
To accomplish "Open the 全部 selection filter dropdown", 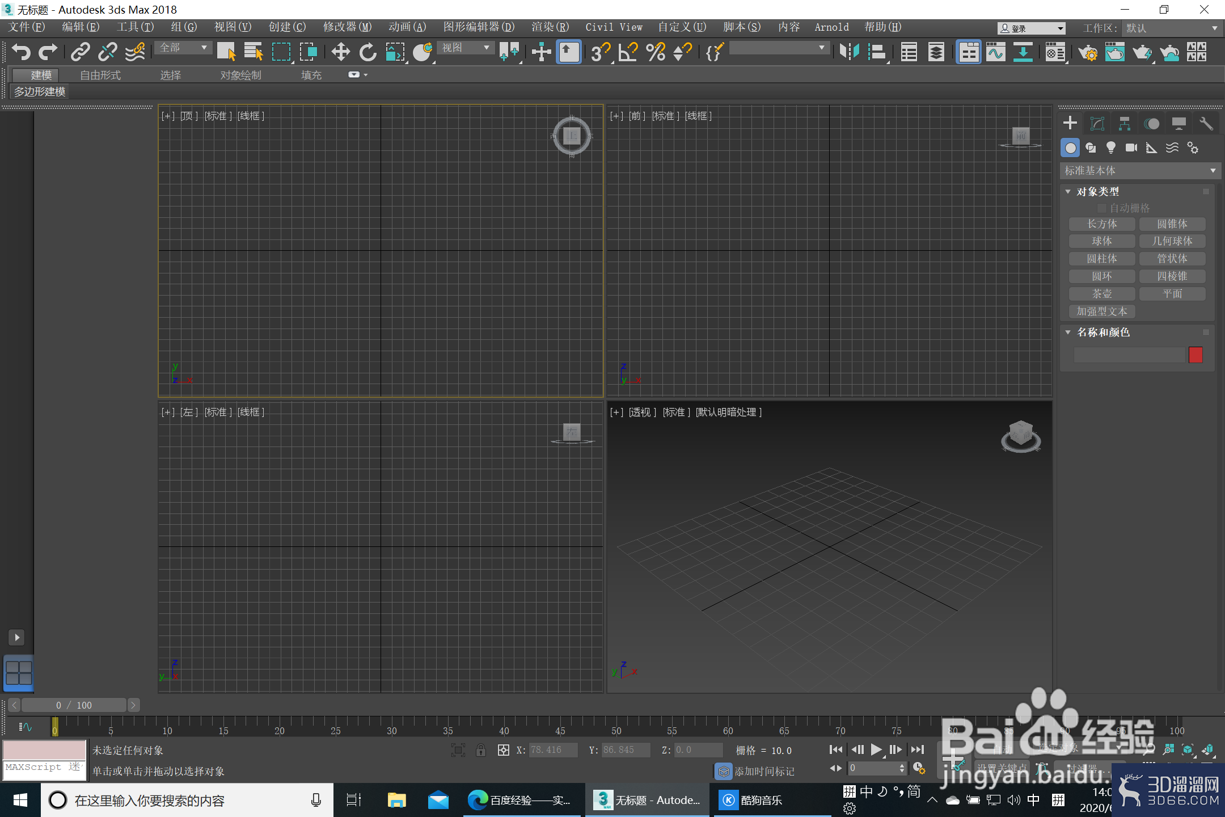I will [x=183, y=48].
